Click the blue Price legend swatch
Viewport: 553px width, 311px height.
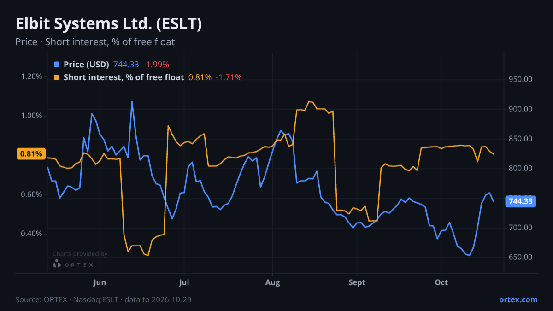[57, 64]
